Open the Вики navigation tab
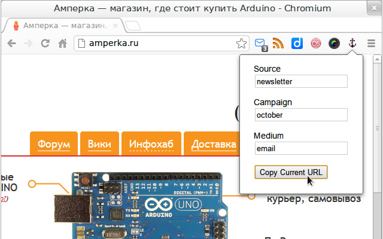The width and height of the screenshot is (383, 239). [x=99, y=144]
